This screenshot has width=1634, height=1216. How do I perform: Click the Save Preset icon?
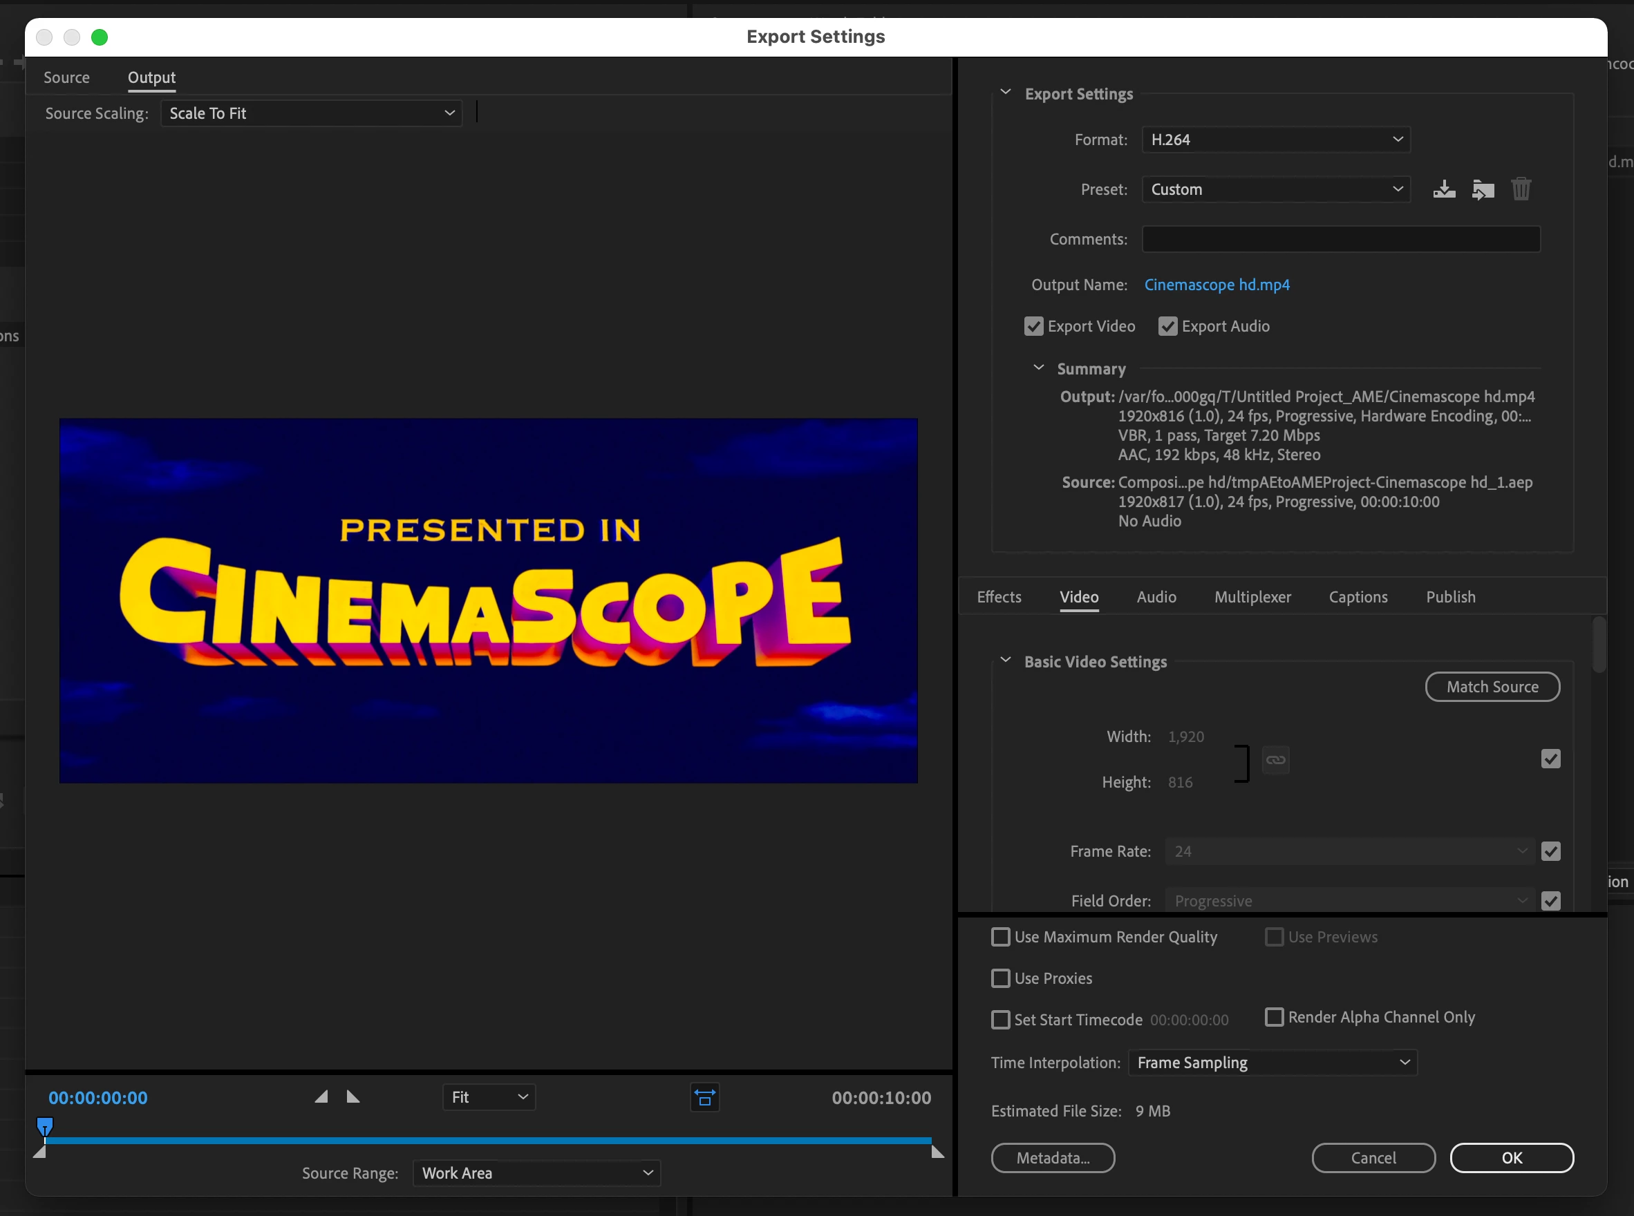(1443, 190)
